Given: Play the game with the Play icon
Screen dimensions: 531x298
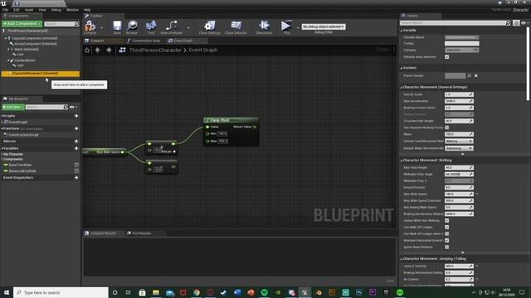Looking at the screenshot, I should pyautogui.click(x=286, y=27).
